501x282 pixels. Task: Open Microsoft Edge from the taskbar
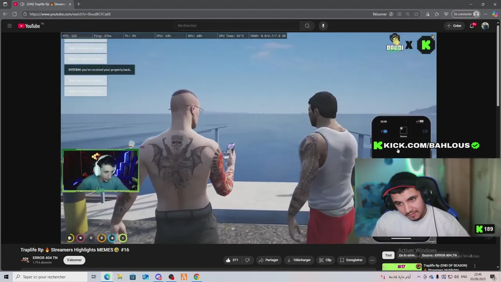107,277
